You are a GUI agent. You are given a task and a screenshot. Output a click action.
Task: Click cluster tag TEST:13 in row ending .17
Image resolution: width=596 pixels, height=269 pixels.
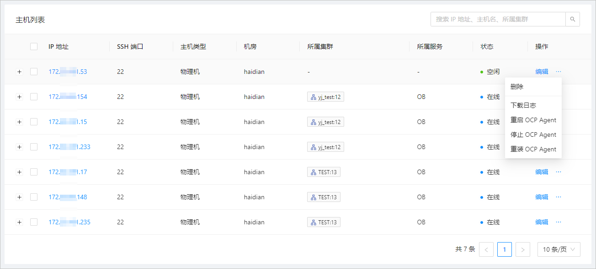coord(324,172)
